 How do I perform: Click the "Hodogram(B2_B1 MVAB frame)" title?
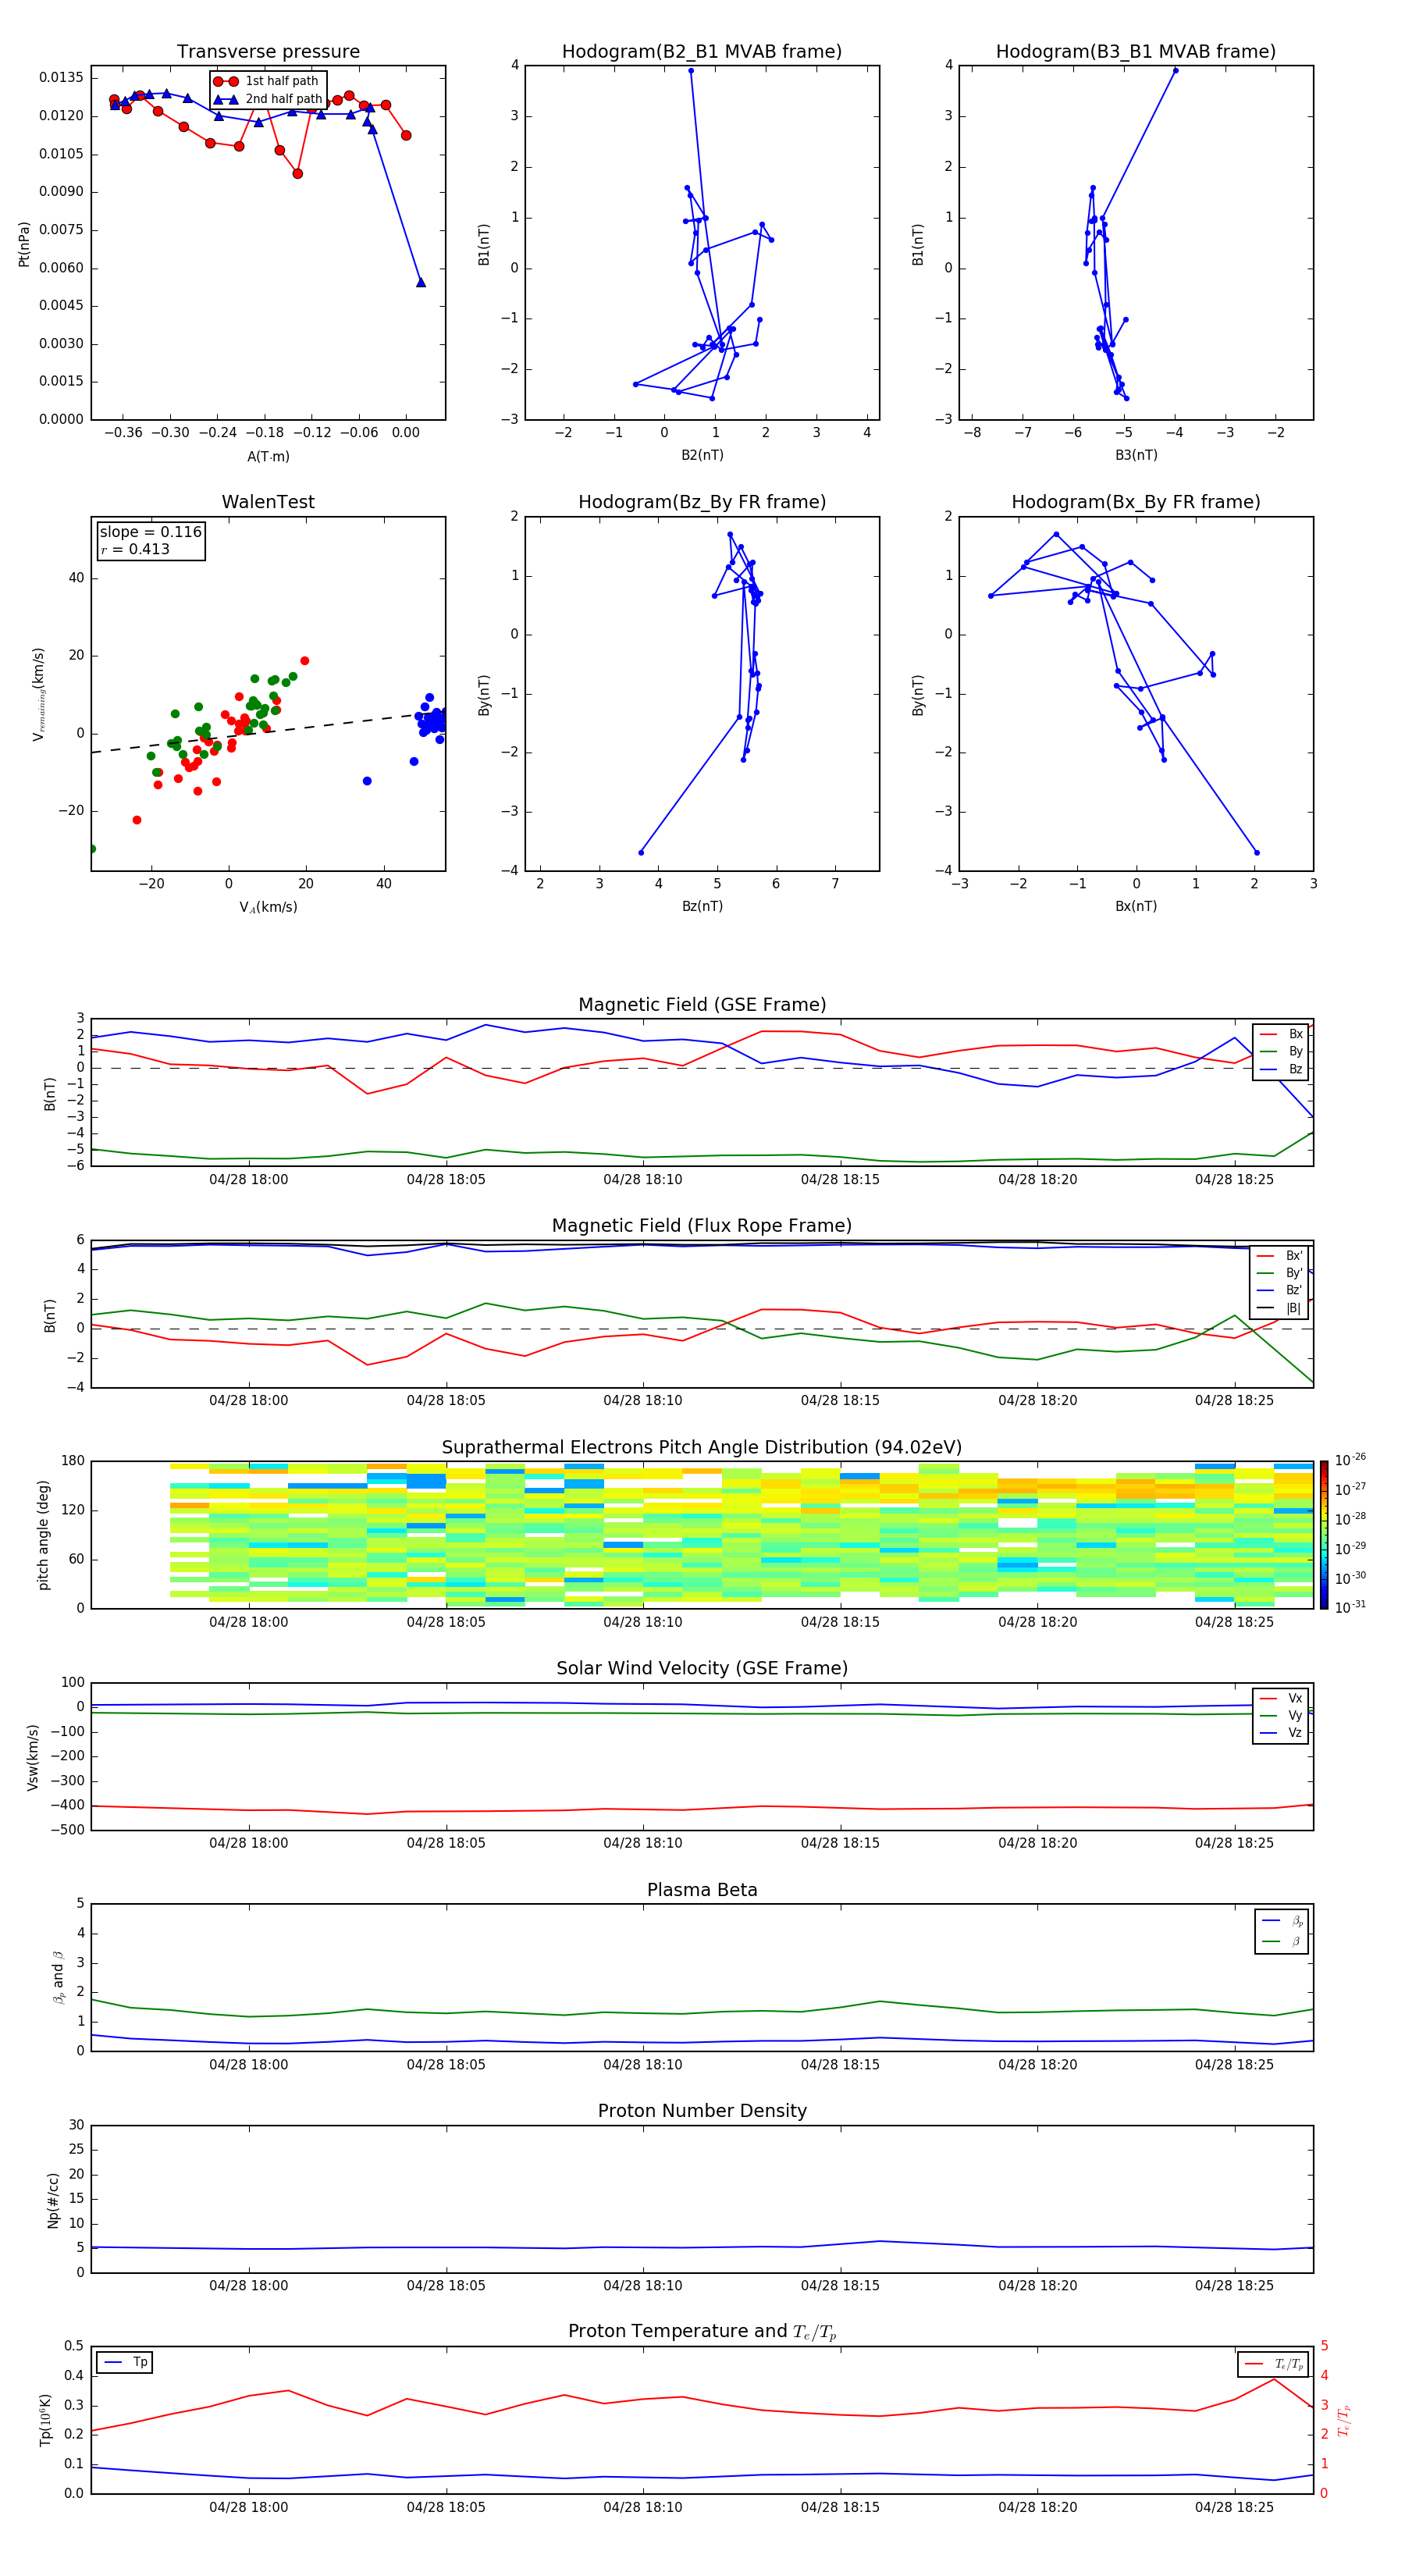click(x=702, y=51)
